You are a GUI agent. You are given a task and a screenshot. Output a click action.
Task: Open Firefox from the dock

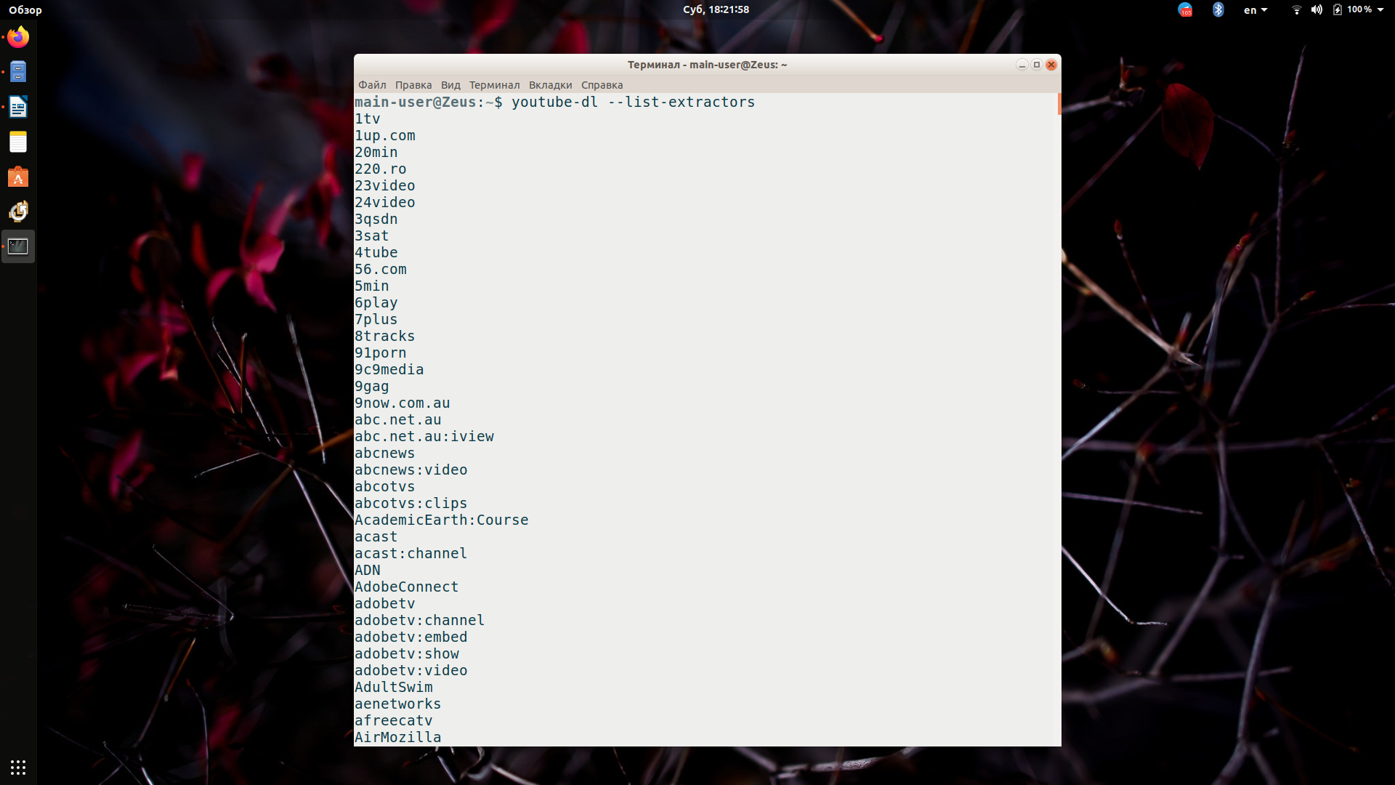[18, 37]
